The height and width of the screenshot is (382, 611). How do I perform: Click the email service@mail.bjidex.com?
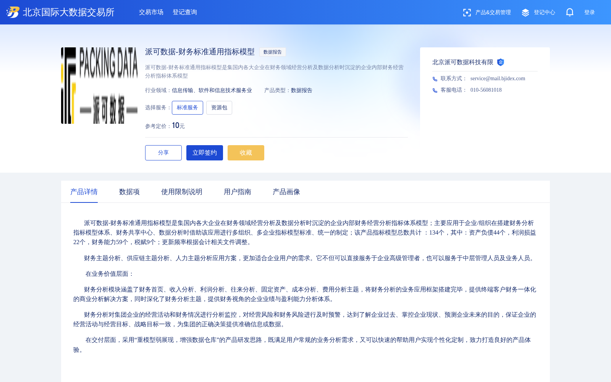(498, 79)
